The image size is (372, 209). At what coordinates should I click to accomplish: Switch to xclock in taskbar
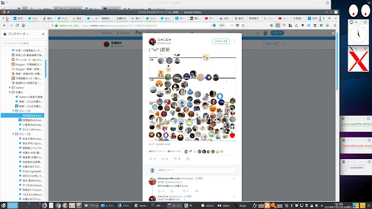point(208,206)
